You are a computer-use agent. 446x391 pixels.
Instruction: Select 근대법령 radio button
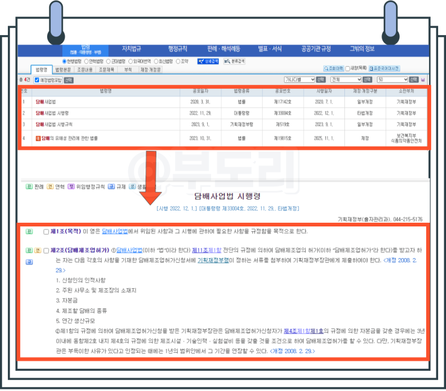coord(108,61)
